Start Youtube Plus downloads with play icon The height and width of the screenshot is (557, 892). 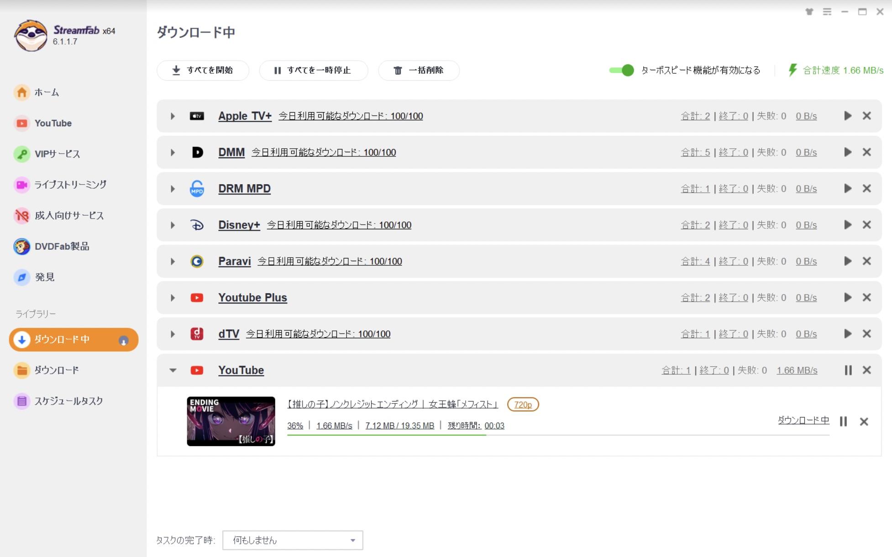tap(848, 297)
